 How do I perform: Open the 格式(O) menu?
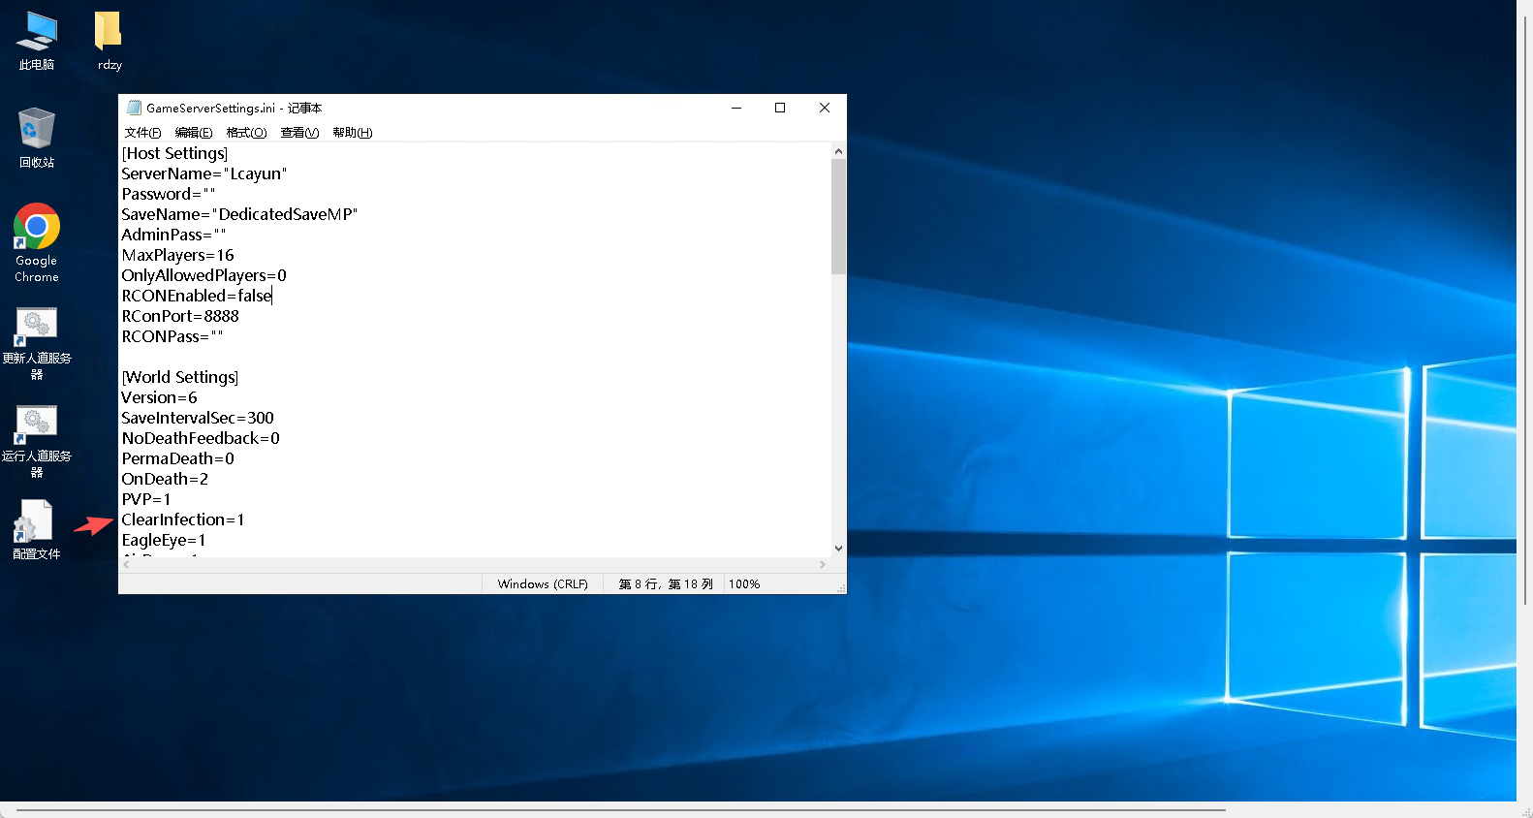pos(246,133)
